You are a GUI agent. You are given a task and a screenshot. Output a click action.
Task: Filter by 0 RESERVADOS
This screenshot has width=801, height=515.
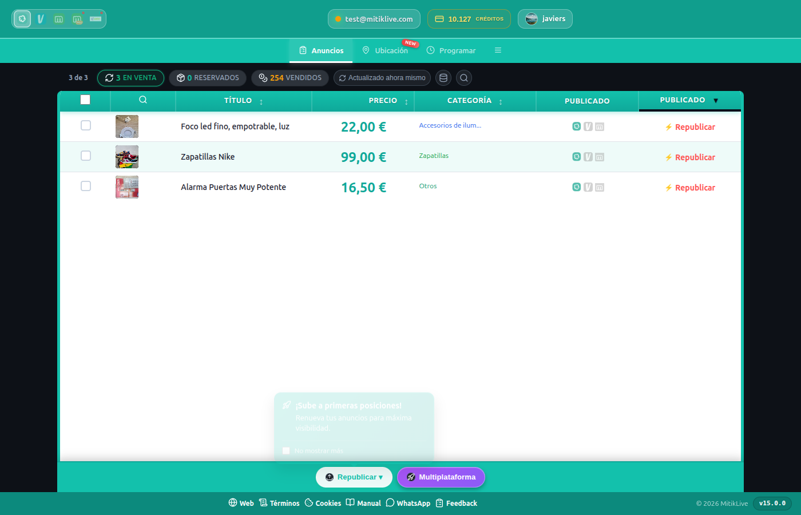[208, 78]
